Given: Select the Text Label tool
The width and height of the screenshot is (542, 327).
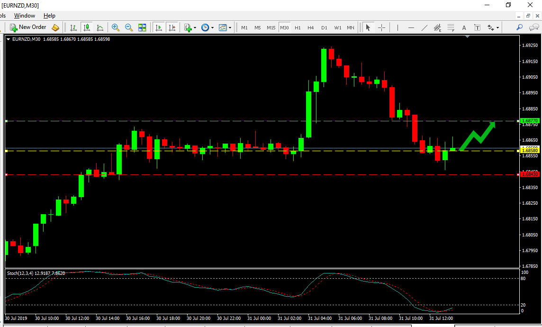Looking at the screenshot, I should pyautogui.click(x=478, y=27).
